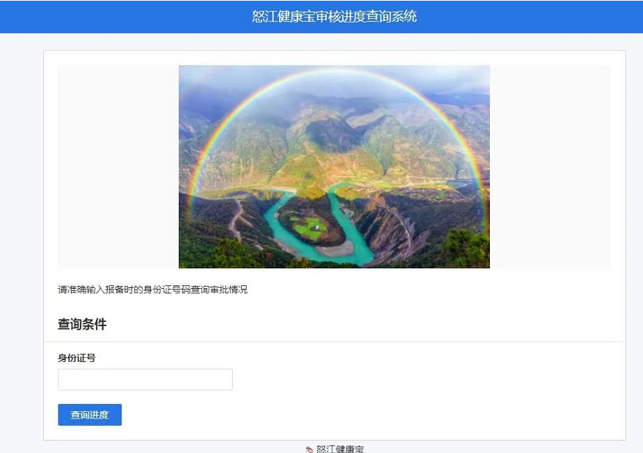This screenshot has width=643, height=453.
Task: Click the divider line below 查询条件
Action: [334, 342]
